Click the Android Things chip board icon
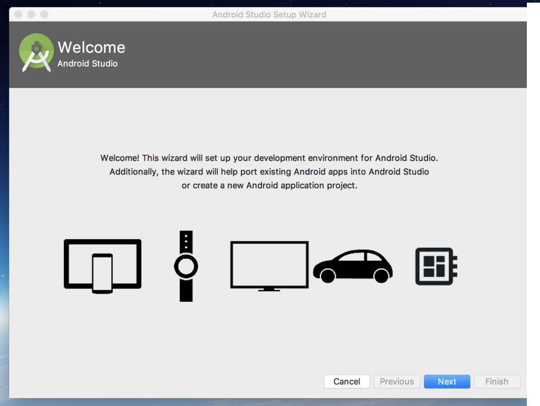This screenshot has width=540, height=406. point(436,266)
